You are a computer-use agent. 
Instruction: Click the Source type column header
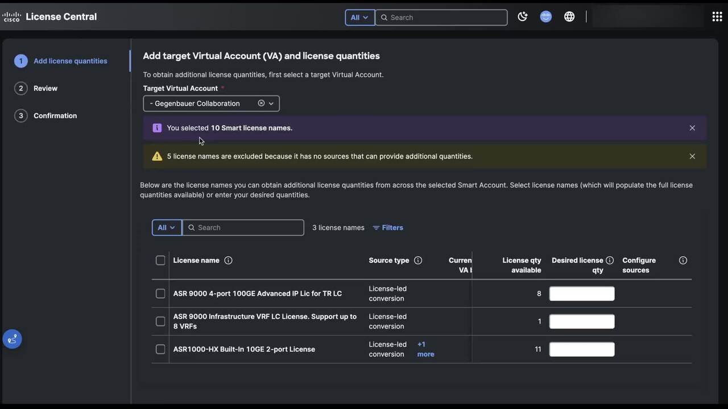click(389, 260)
